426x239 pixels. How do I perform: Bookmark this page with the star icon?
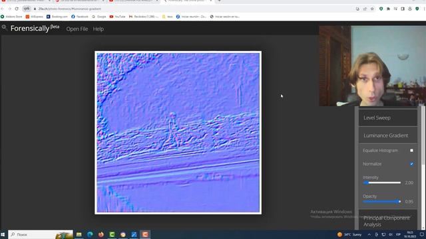click(x=372, y=9)
